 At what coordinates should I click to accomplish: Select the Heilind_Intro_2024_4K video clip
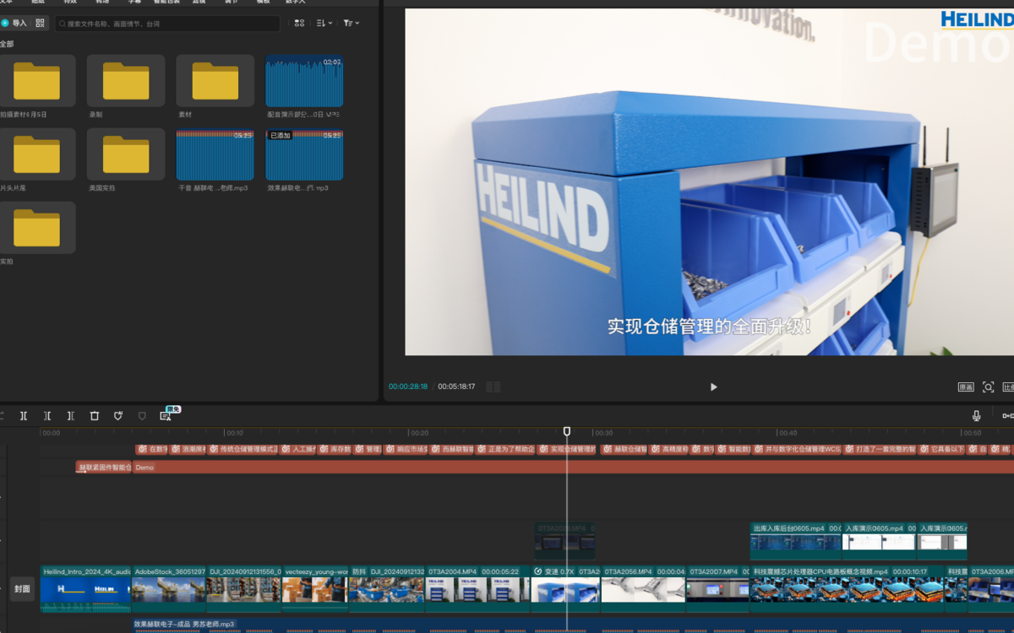[x=85, y=588]
